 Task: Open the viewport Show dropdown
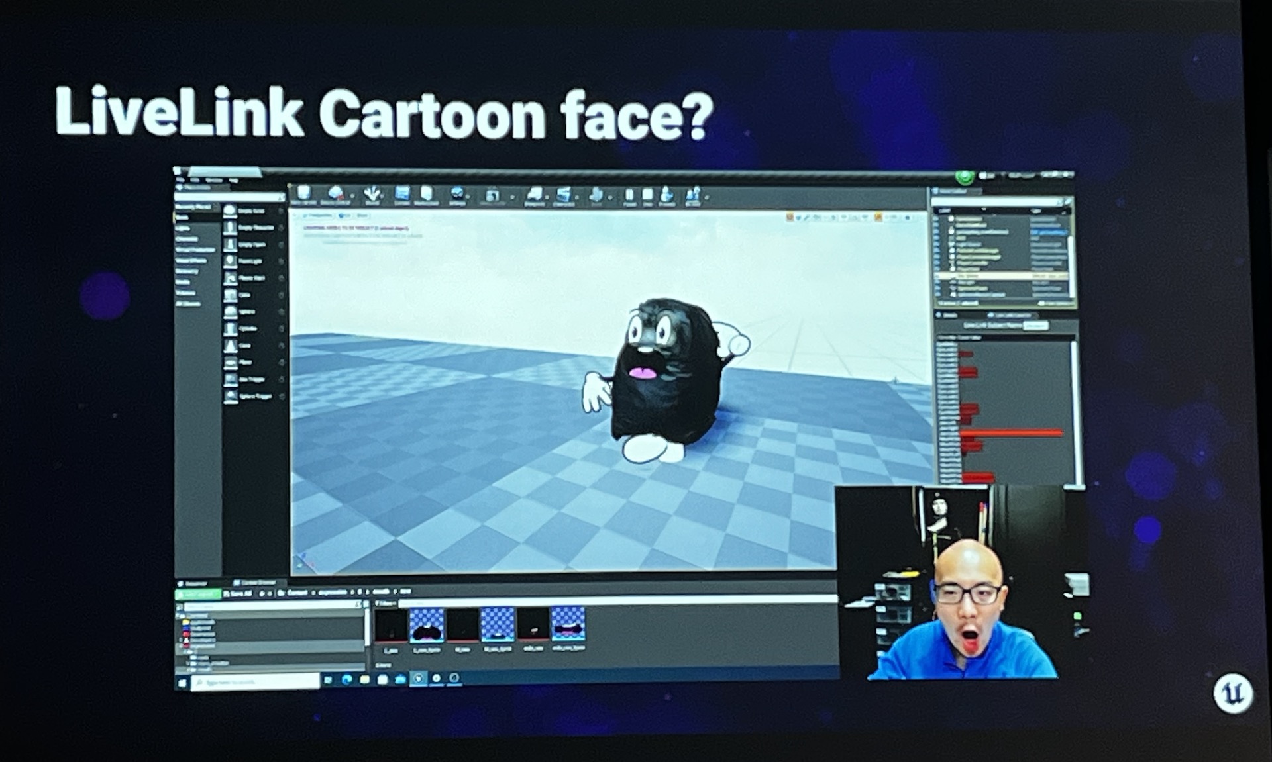tap(362, 216)
